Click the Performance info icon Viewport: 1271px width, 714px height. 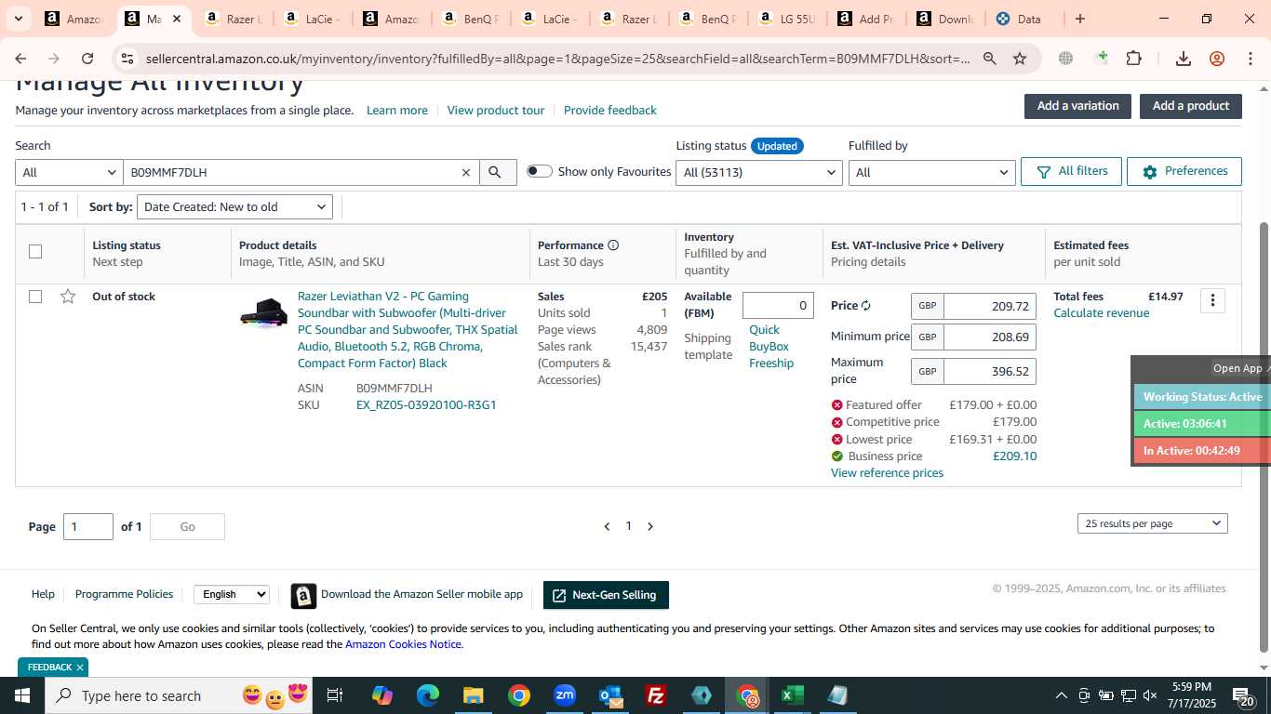point(613,245)
